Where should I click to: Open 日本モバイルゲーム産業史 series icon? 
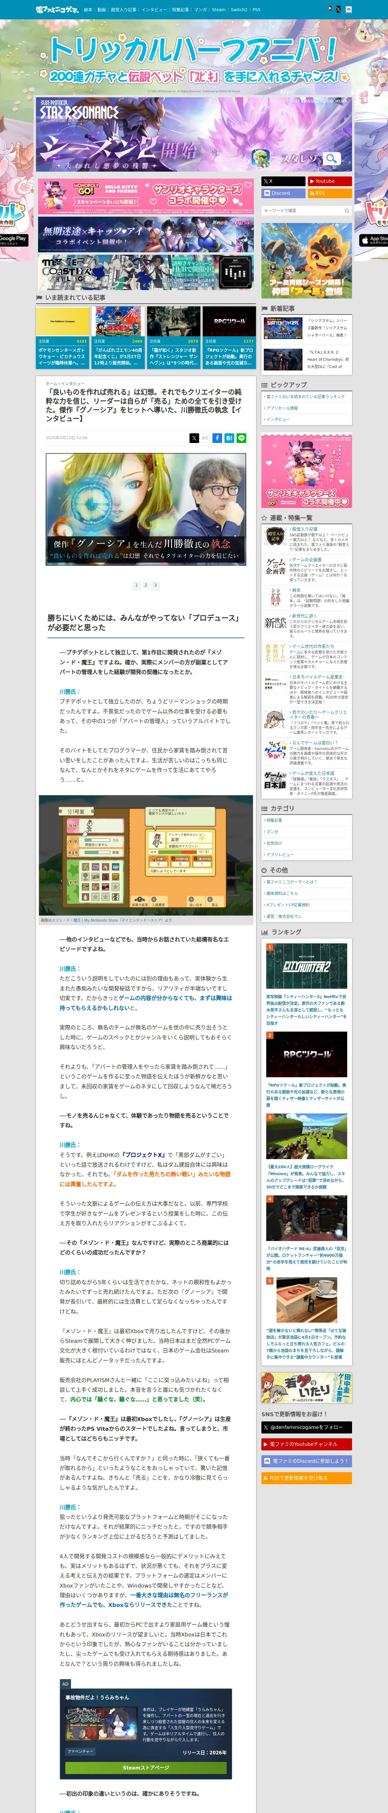[275, 684]
